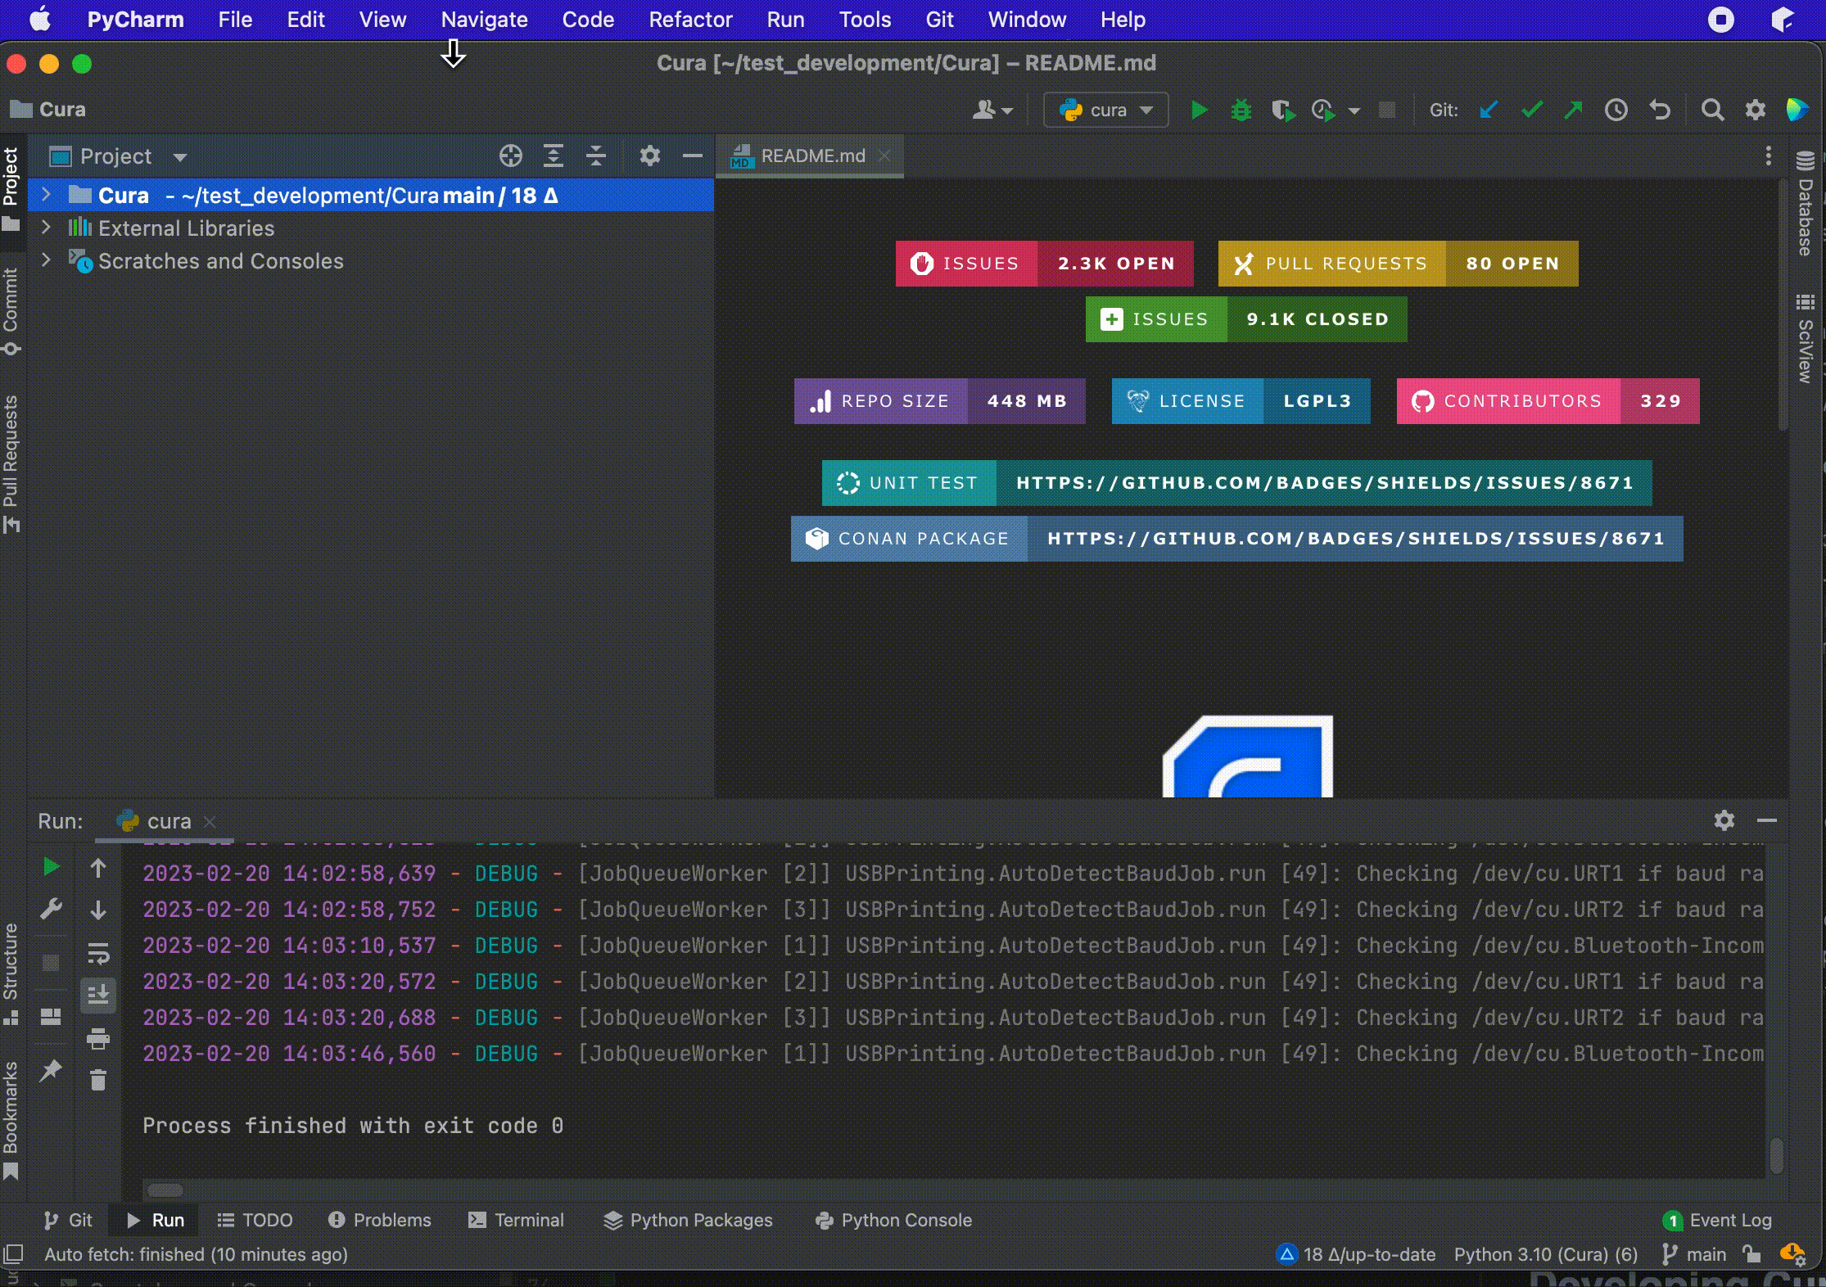Jump down the stack trace with the down arrow
This screenshot has height=1287, width=1826.
pos(98,910)
